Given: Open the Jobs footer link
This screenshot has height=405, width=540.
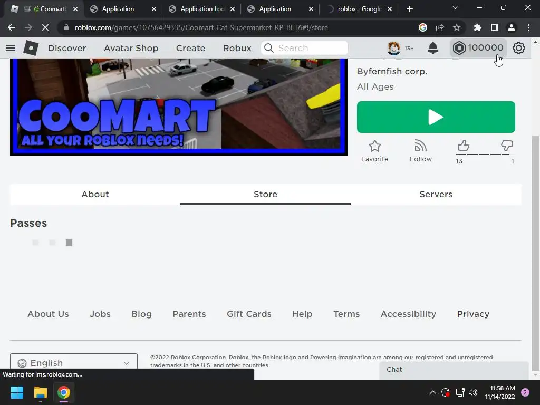Looking at the screenshot, I should click(100, 314).
